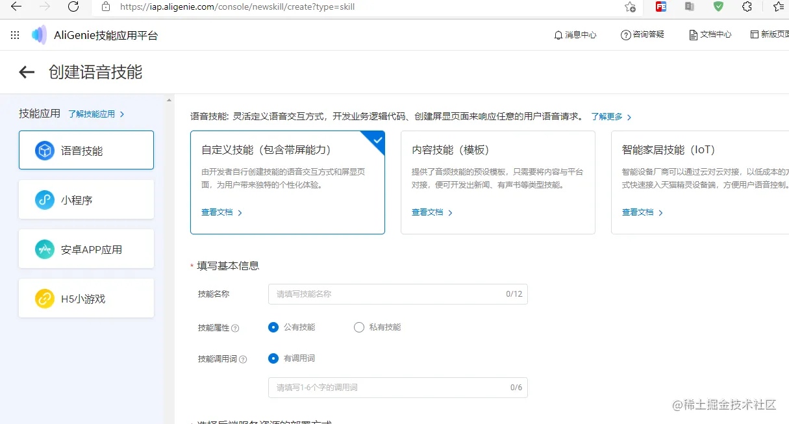The width and height of the screenshot is (789, 424).
Task: Select 有调用词 radio button
Action: (x=273, y=358)
